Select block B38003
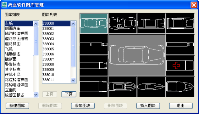 (x=56, y=39)
